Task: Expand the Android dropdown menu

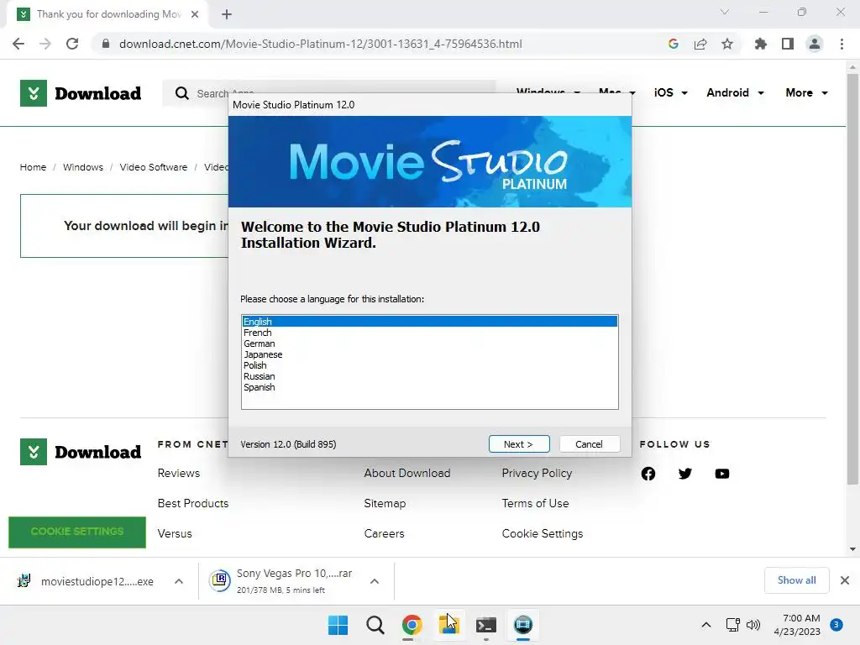Action: pyautogui.click(x=735, y=92)
